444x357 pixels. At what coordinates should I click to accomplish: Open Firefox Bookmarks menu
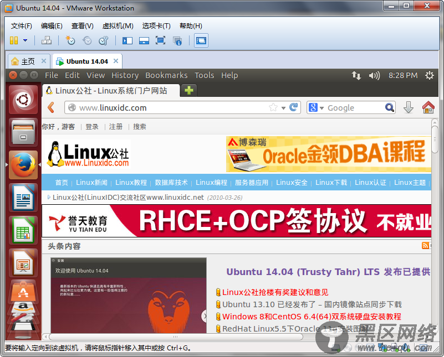(x=166, y=75)
